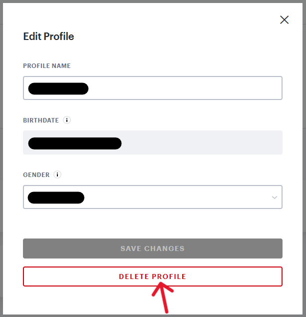The height and width of the screenshot is (317, 306).
Task: Click the Gender dropdown chevron arrow
Action: (x=274, y=197)
